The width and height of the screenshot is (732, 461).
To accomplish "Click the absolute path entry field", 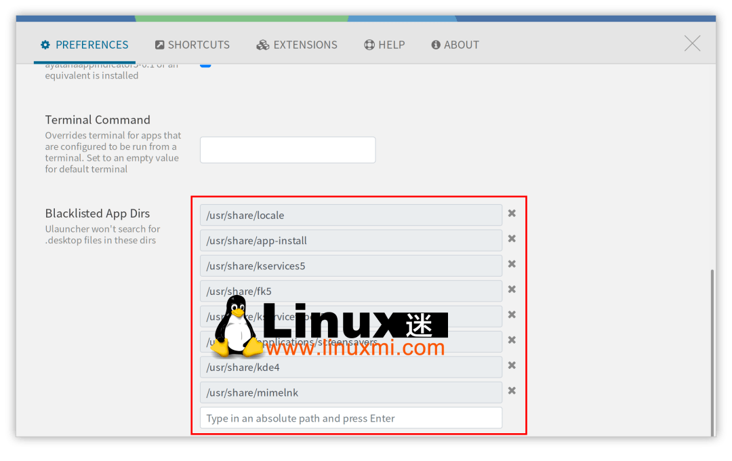I will pyautogui.click(x=350, y=418).
